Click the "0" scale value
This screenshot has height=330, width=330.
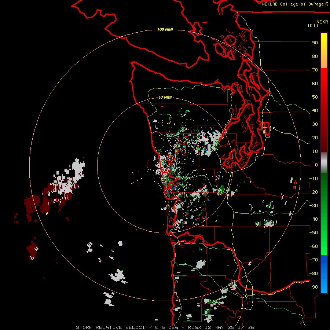click(x=316, y=165)
